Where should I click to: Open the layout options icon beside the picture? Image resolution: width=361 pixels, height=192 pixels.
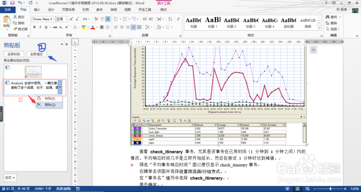[x=313, y=49]
